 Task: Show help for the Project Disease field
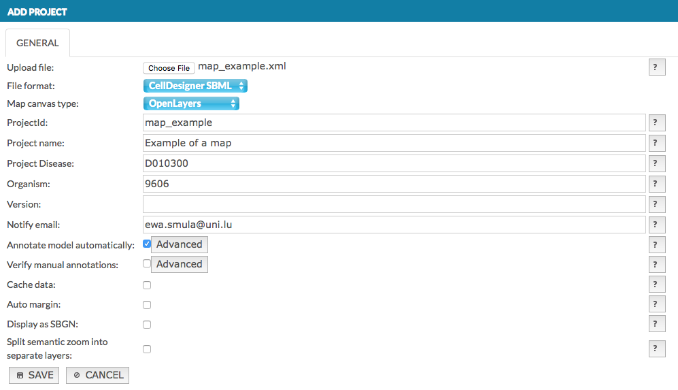[656, 163]
